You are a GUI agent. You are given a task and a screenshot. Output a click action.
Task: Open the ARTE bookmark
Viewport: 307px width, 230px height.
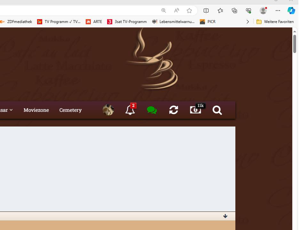[94, 22]
